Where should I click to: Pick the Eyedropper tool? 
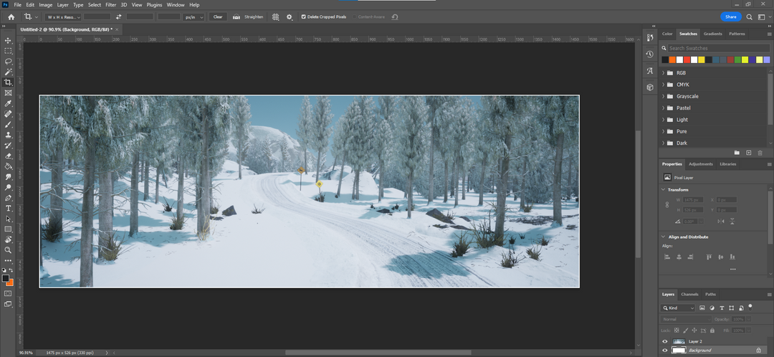(x=9, y=103)
